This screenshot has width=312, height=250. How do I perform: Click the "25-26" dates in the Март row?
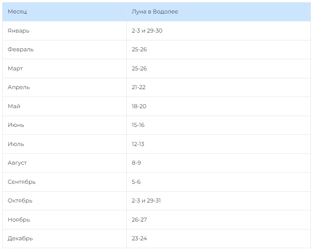(139, 68)
